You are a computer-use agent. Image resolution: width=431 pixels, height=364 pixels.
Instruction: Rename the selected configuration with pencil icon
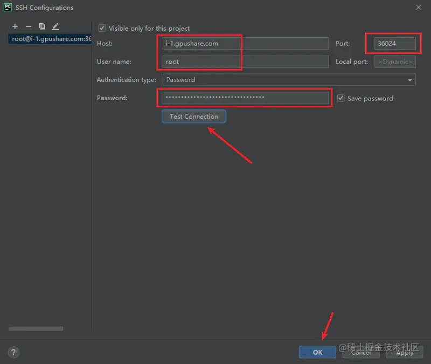pos(55,26)
